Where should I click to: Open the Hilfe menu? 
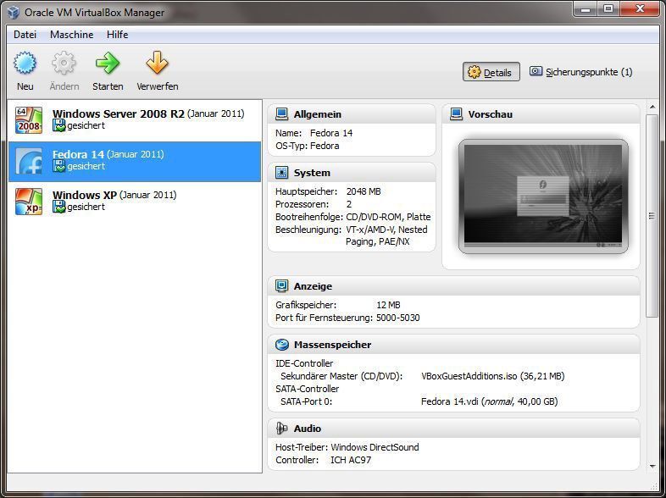pos(117,35)
